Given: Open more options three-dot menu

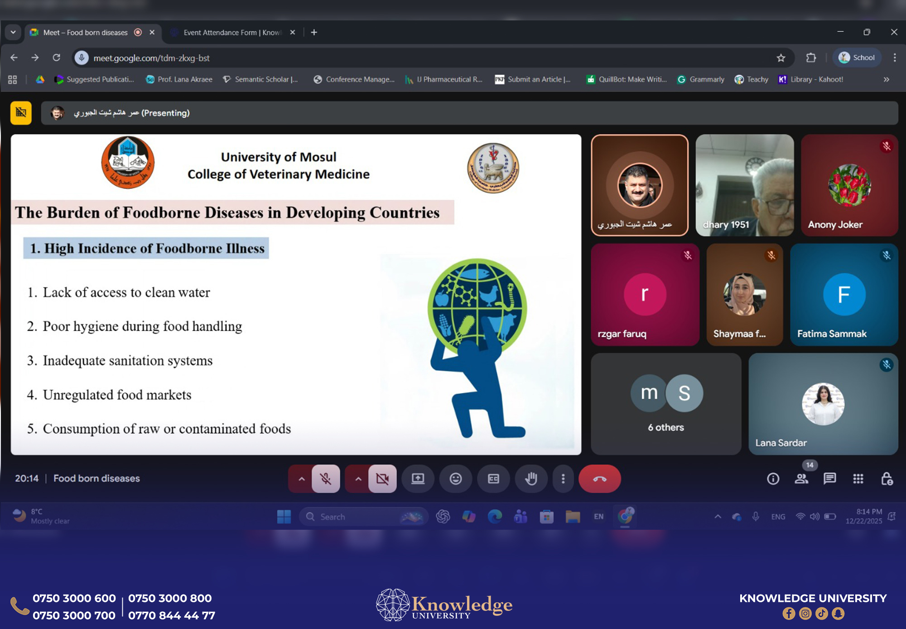Looking at the screenshot, I should [x=563, y=479].
